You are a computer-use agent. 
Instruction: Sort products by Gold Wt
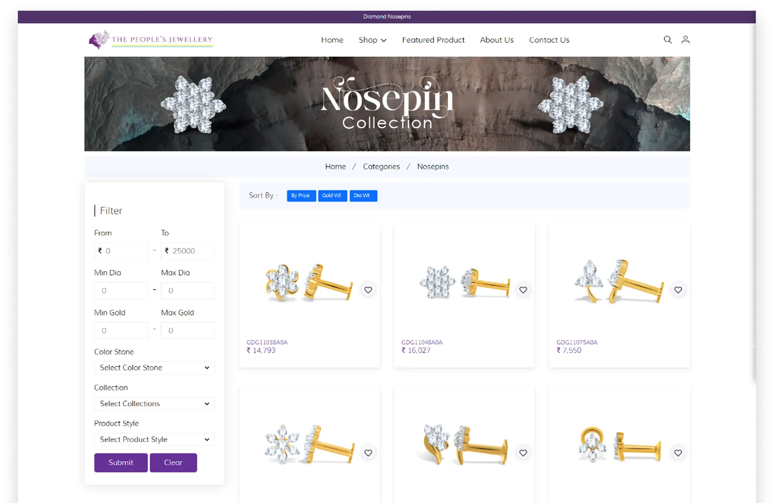tap(332, 196)
